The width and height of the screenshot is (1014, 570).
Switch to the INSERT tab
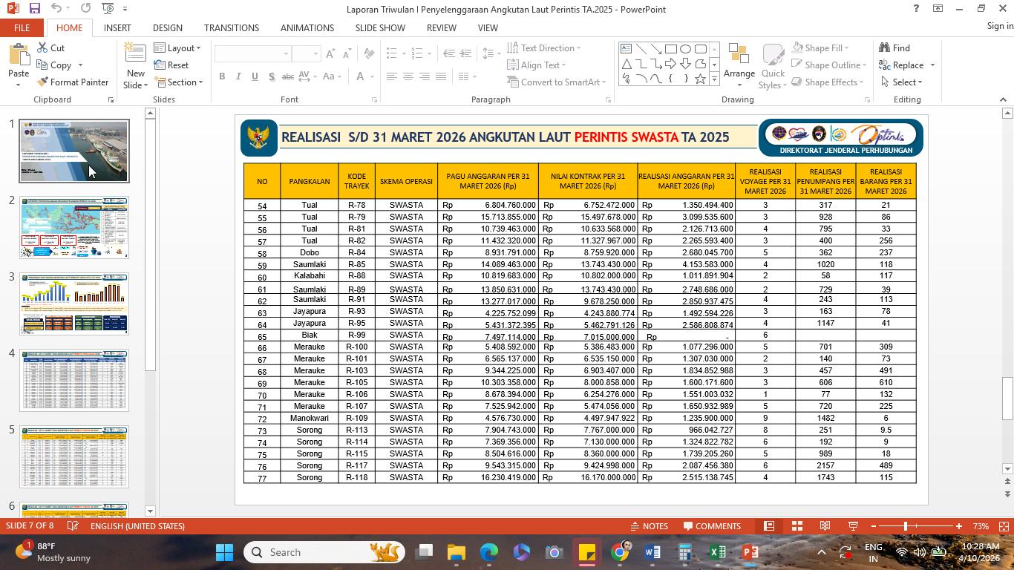pyautogui.click(x=117, y=27)
